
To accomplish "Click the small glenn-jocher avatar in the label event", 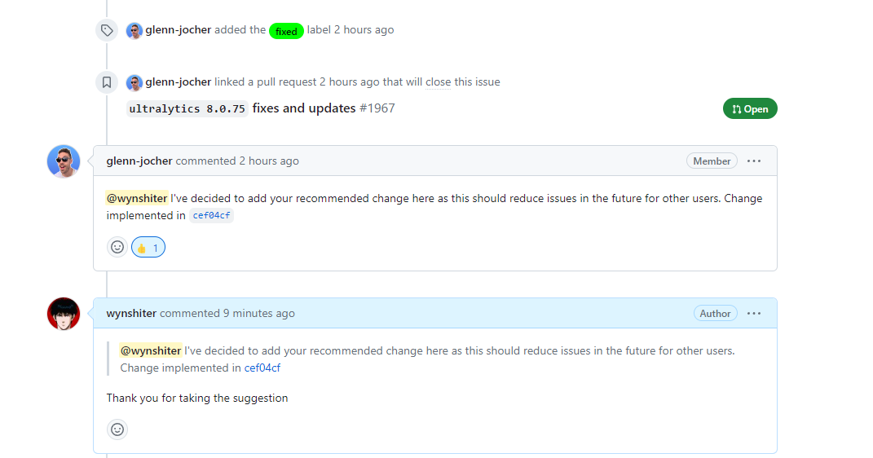I will coord(134,31).
